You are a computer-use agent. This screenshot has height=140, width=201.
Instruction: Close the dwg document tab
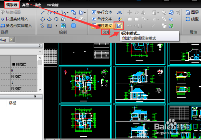point(11,40)
